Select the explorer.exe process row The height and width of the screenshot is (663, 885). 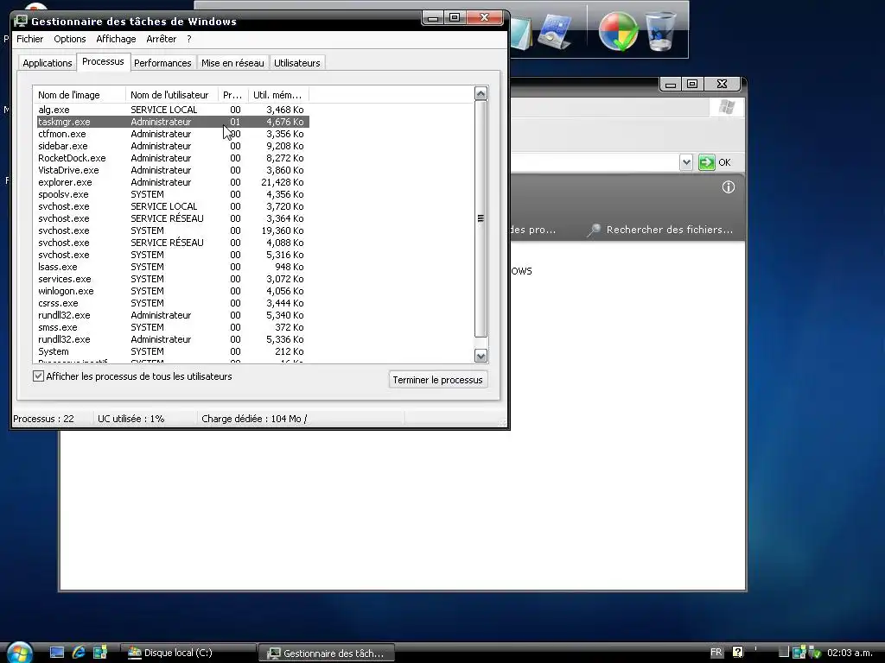click(x=172, y=182)
